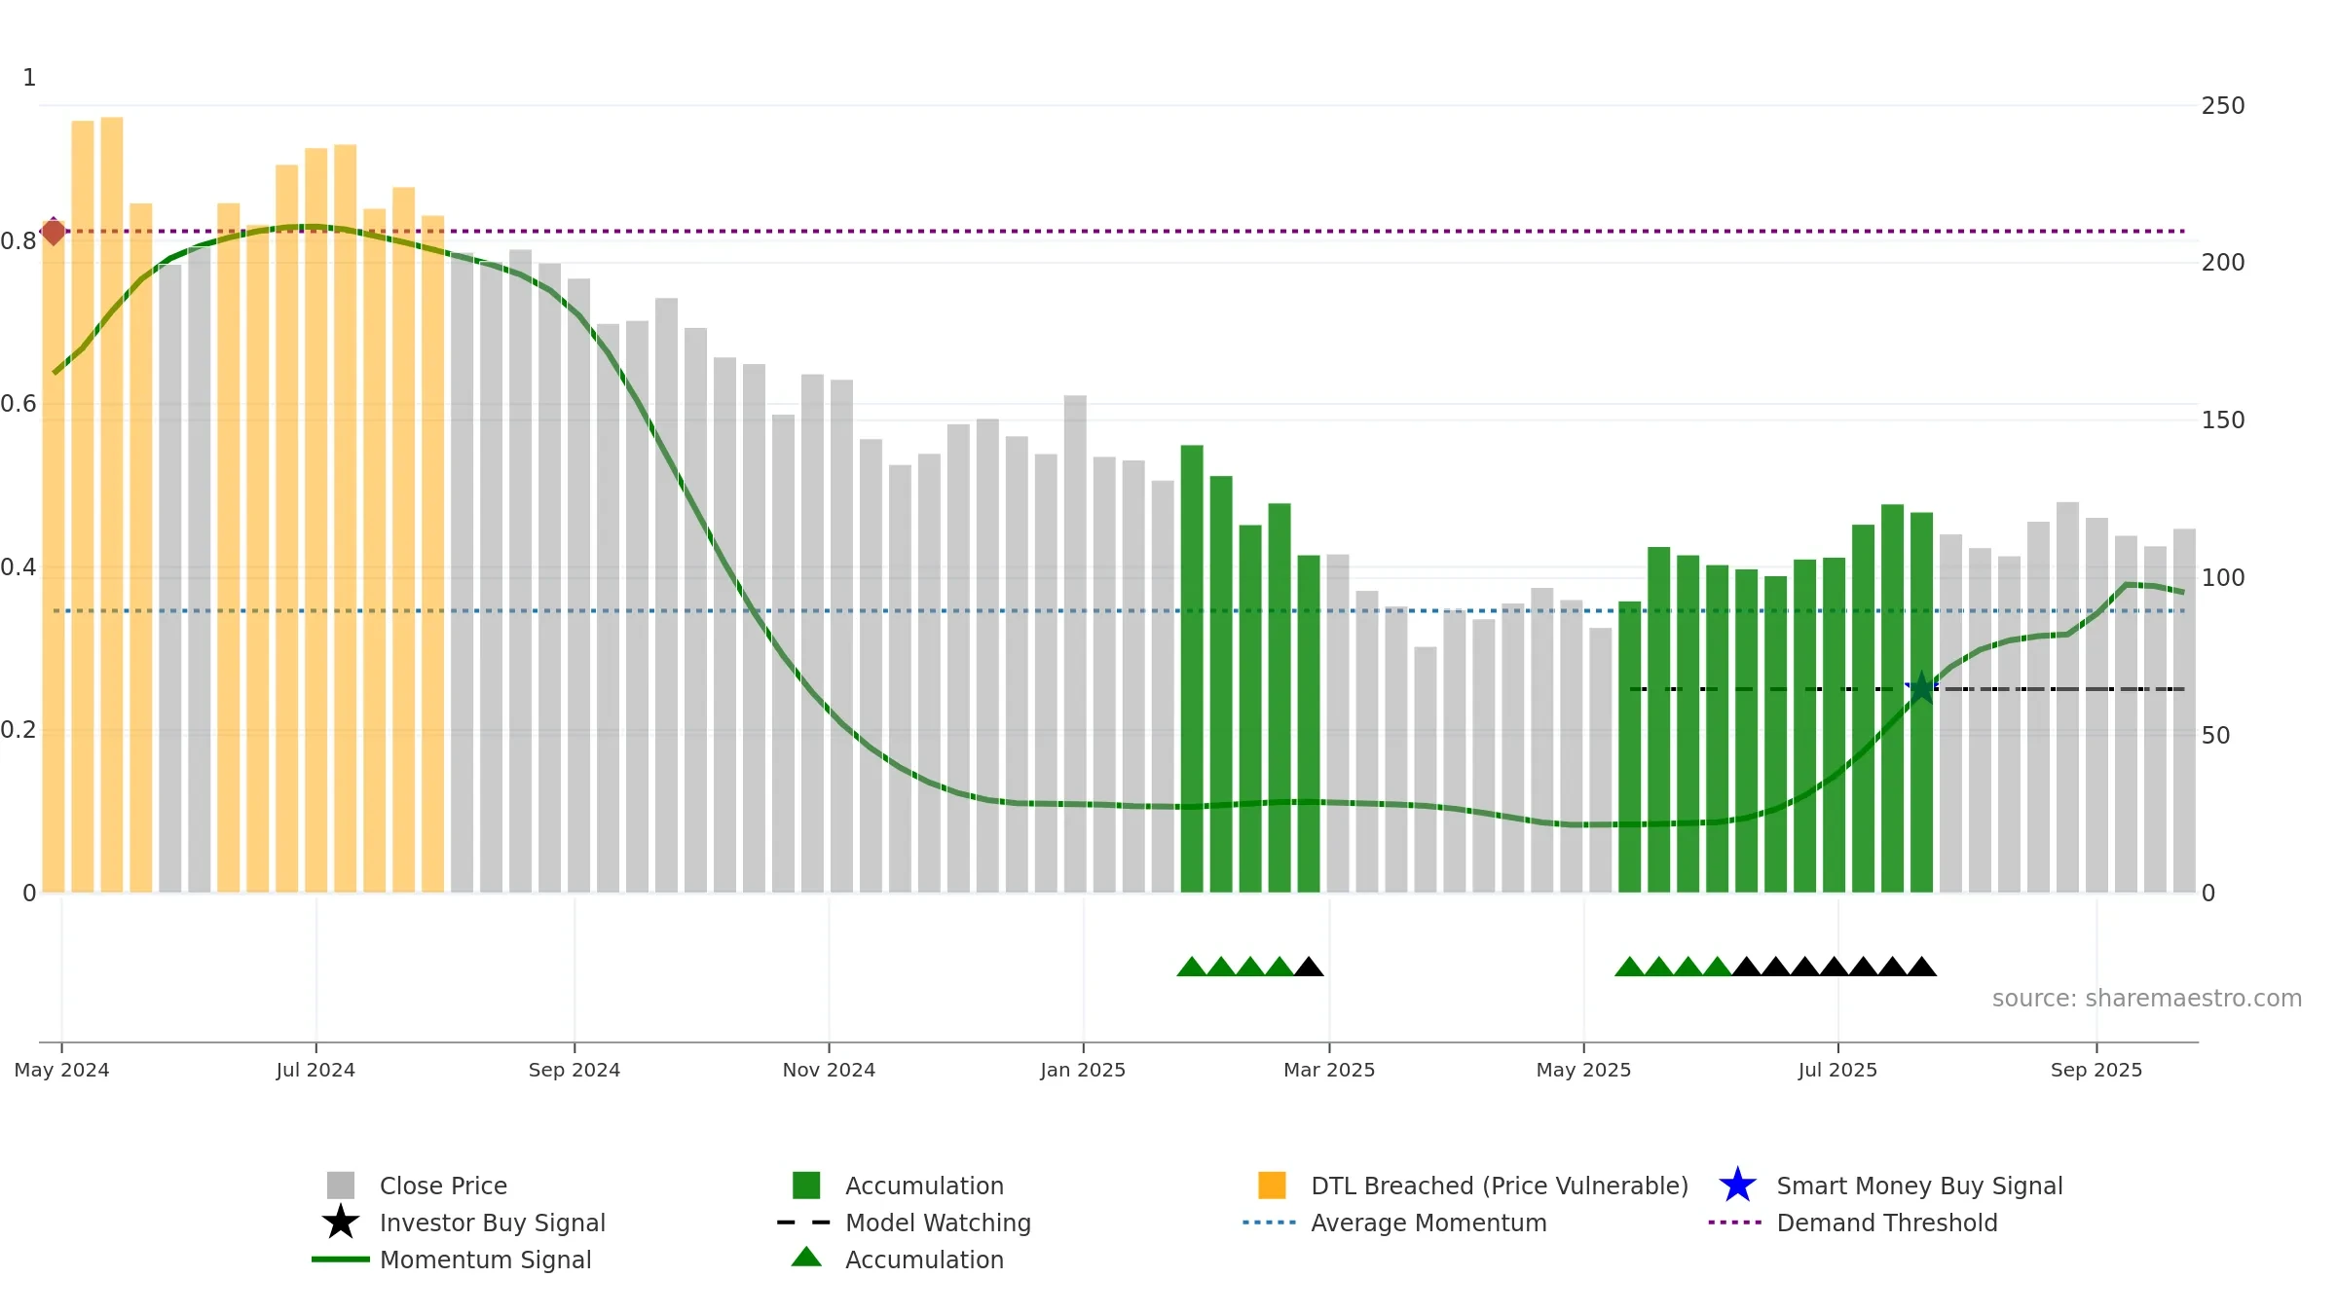Screen dimensions: 2337x1314
Task: Click the Close Price legend label
Action: [x=443, y=1186]
